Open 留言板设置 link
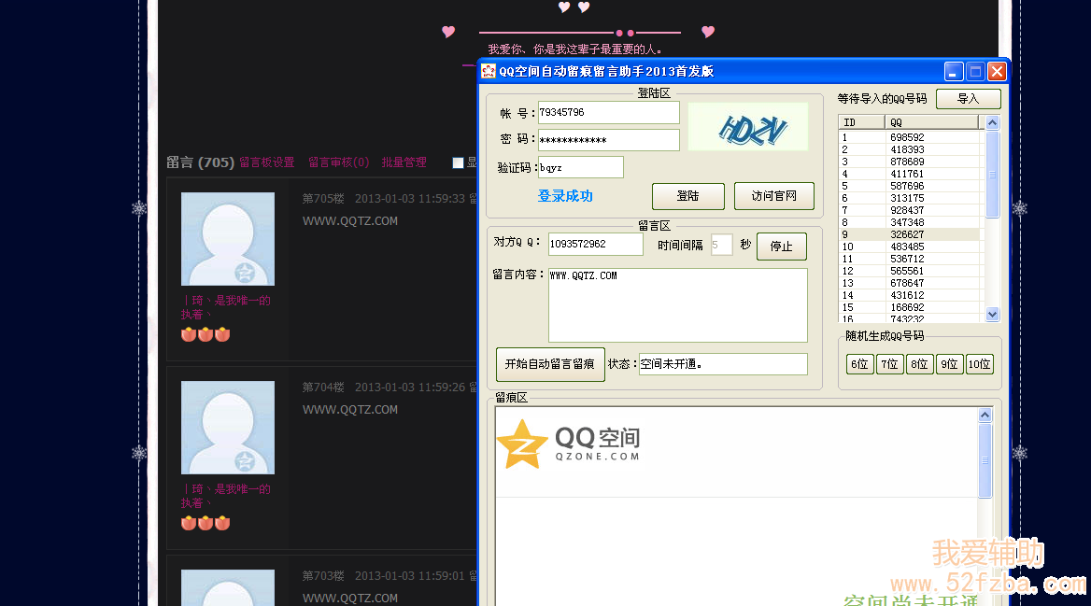Viewport: 1091px width, 606px height. click(x=267, y=162)
